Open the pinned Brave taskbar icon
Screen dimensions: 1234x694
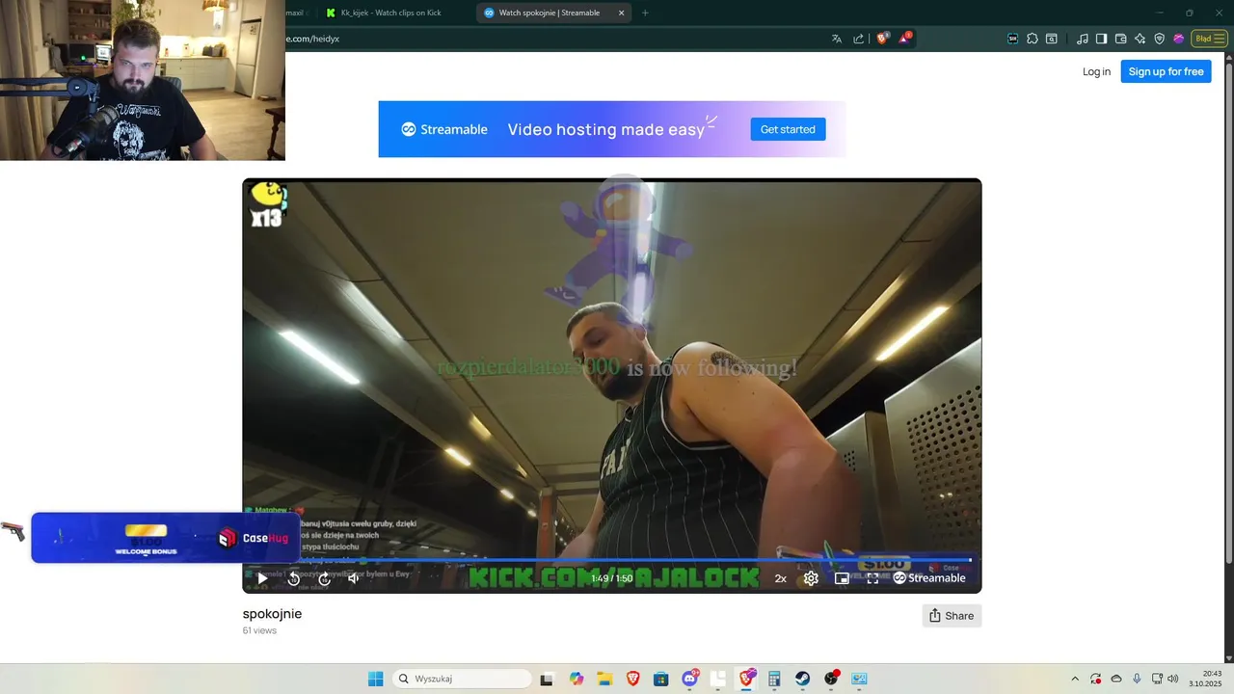click(x=632, y=679)
